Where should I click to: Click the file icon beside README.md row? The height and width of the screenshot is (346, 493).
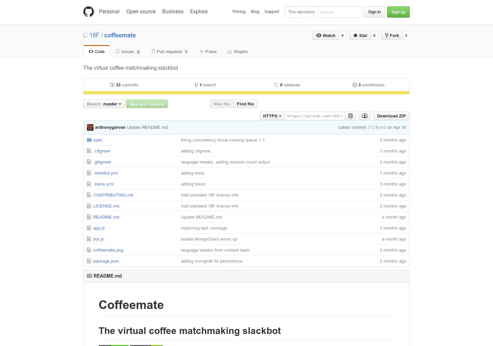click(89, 217)
